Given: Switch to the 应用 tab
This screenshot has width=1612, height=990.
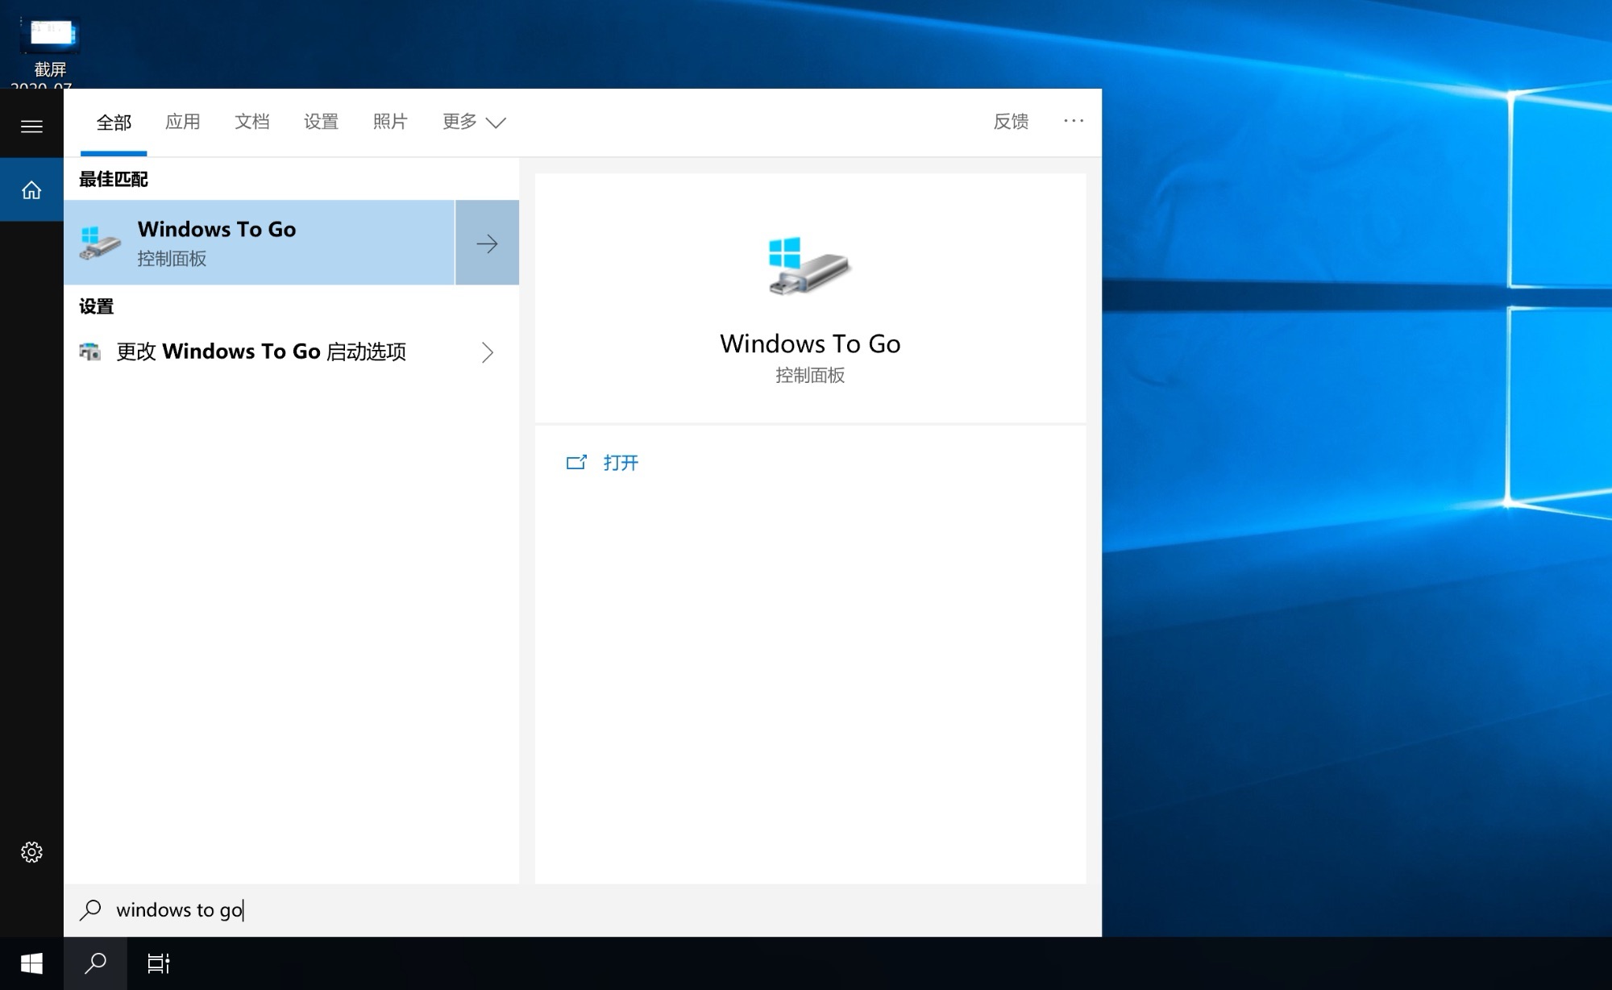Looking at the screenshot, I should pyautogui.click(x=183, y=122).
